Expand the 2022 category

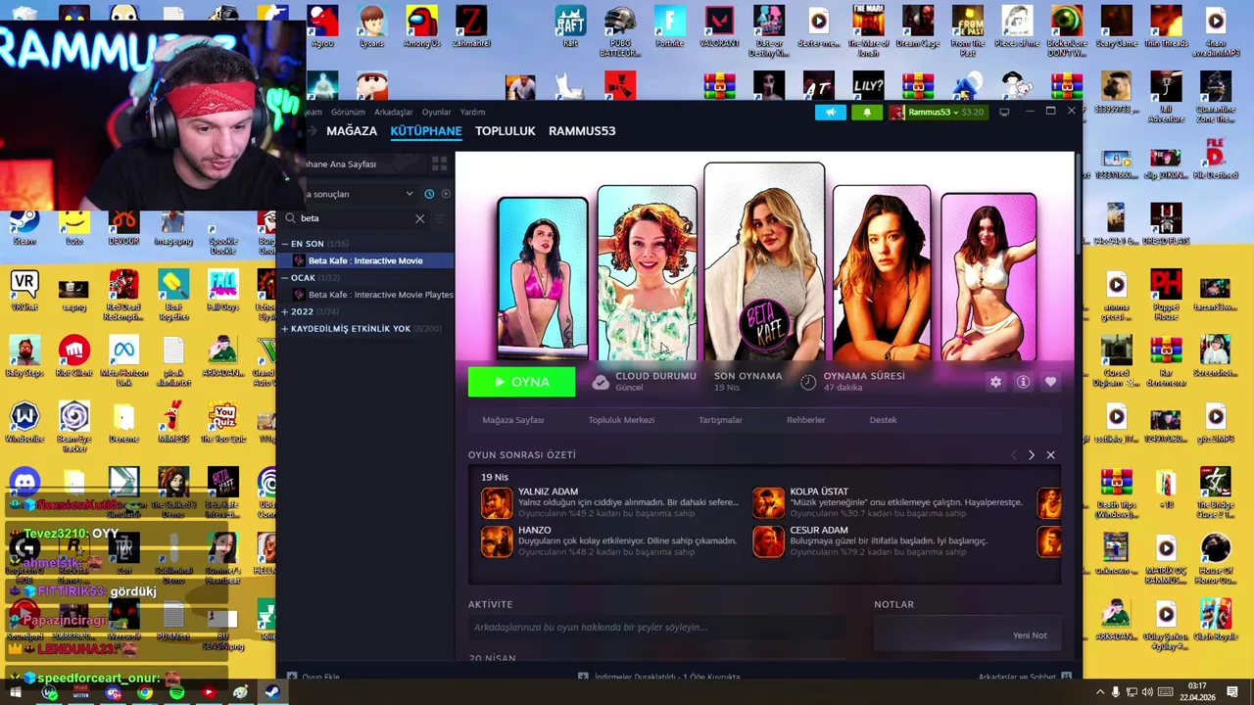pos(284,311)
